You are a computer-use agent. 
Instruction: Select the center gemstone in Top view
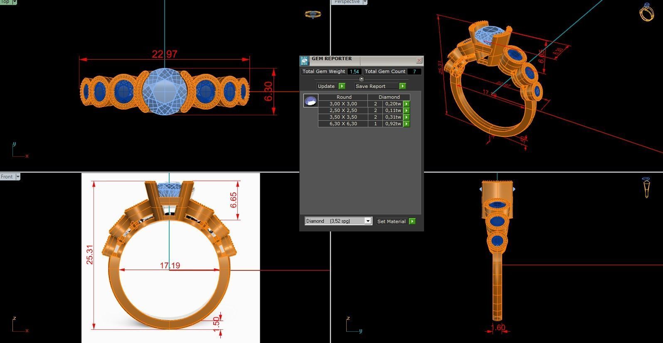click(x=165, y=91)
